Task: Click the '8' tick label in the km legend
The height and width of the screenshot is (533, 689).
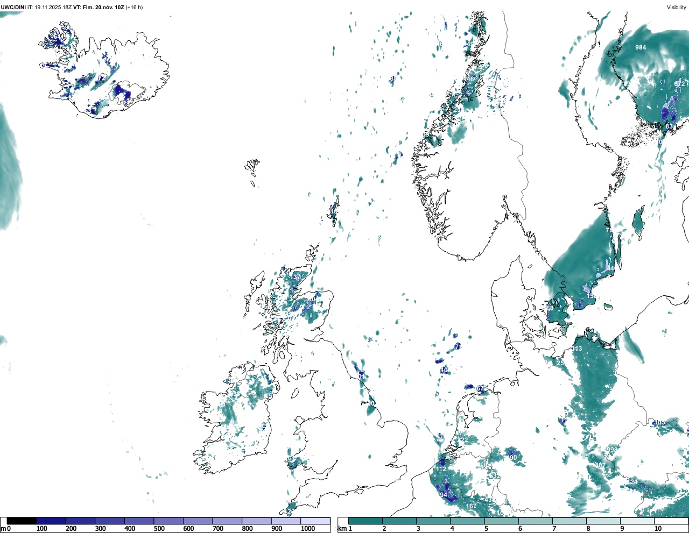Action: pyautogui.click(x=588, y=529)
